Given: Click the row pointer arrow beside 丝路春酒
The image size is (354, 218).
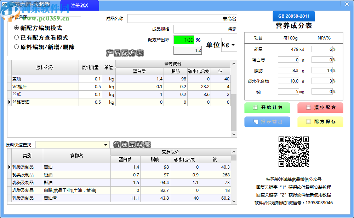Looking at the screenshot, I should (10, 102).
